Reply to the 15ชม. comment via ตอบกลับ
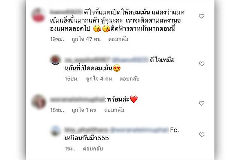This screenshot has width=241, height=160. tap(129, 79)
